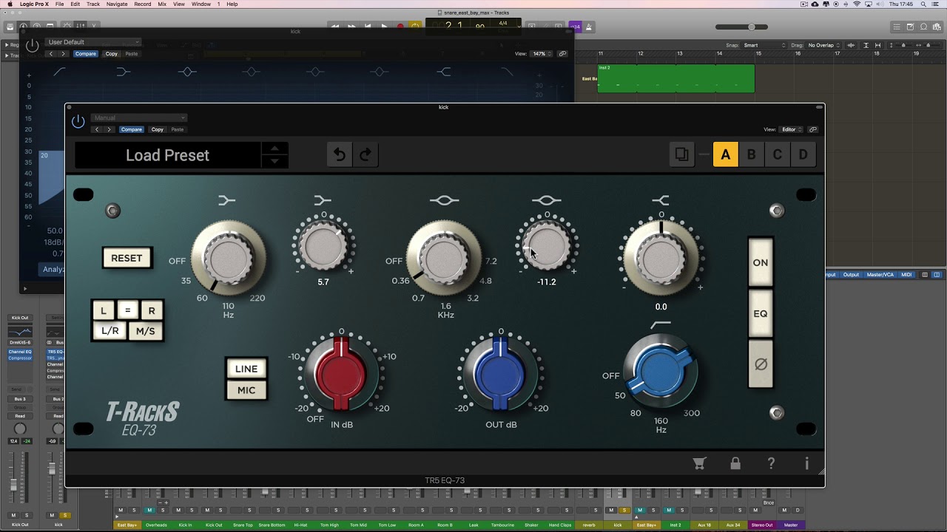The height and width of the screenshot is (532, 947).
Task: Open User Default preset dropdown
Action: click(92, 42)
